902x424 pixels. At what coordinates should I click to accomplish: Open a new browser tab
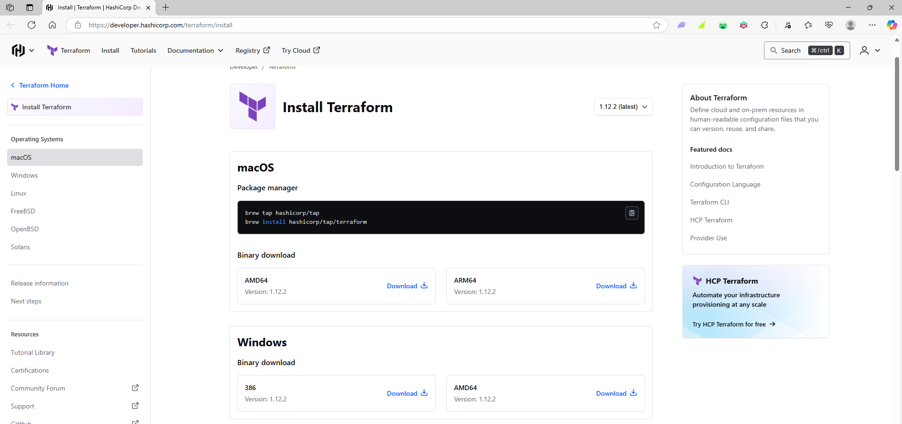[x=165, y=8]
